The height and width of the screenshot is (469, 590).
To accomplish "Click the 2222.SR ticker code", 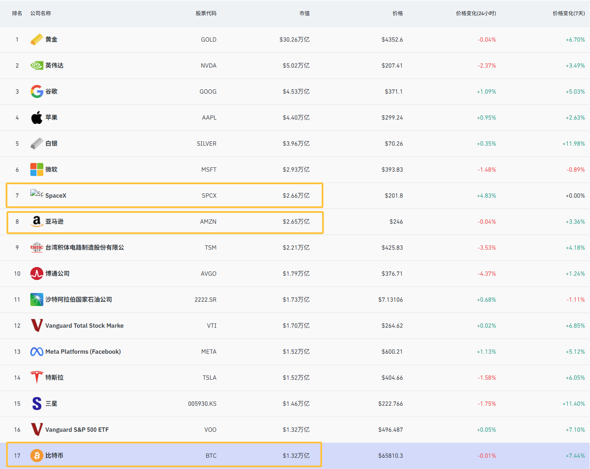I will tap(205, 300).
